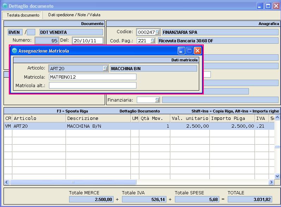281x207 pixels.
Task: Click the Totale MERCE field 2.500,00
Action: pyautogui.click(x=91, y=199)
